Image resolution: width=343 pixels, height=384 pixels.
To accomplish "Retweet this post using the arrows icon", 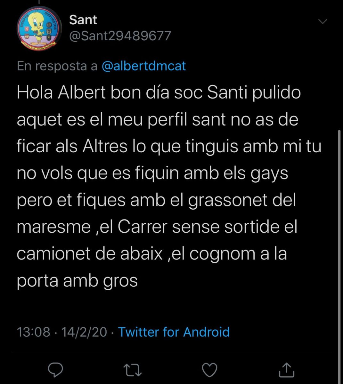I will point(133,370).
